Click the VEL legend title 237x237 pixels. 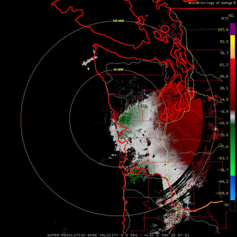tap(231, 16)
